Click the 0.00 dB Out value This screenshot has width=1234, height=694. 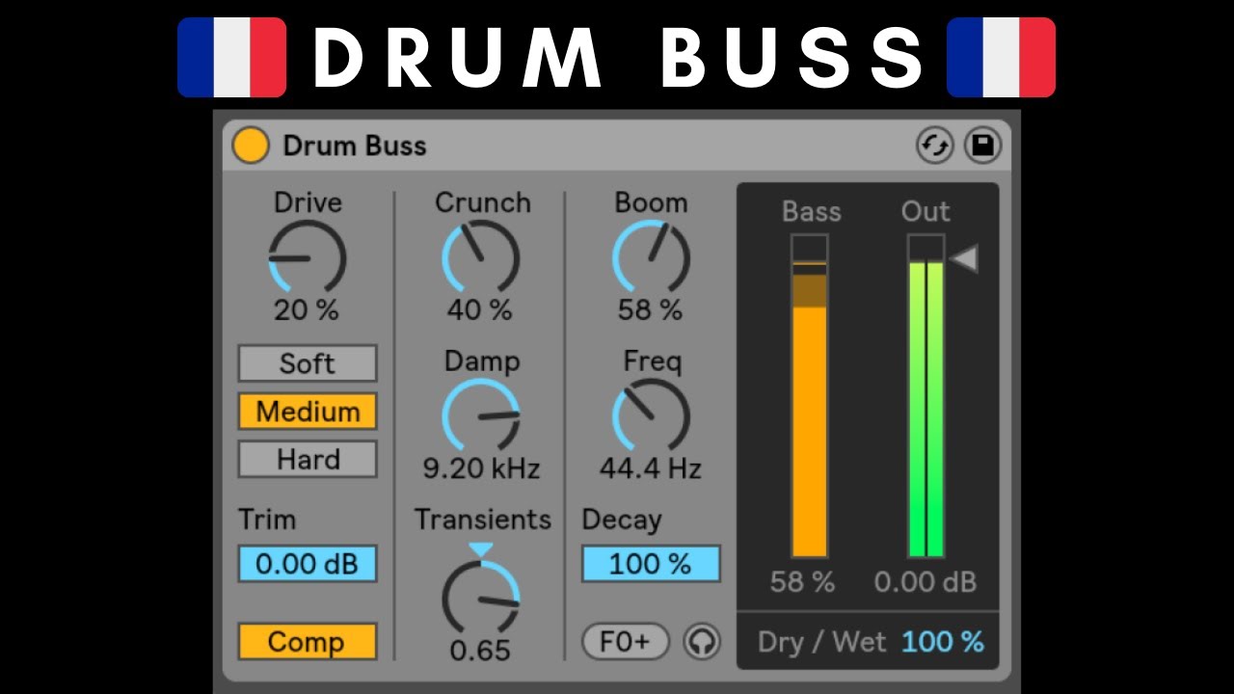click(x=925, y=582)
